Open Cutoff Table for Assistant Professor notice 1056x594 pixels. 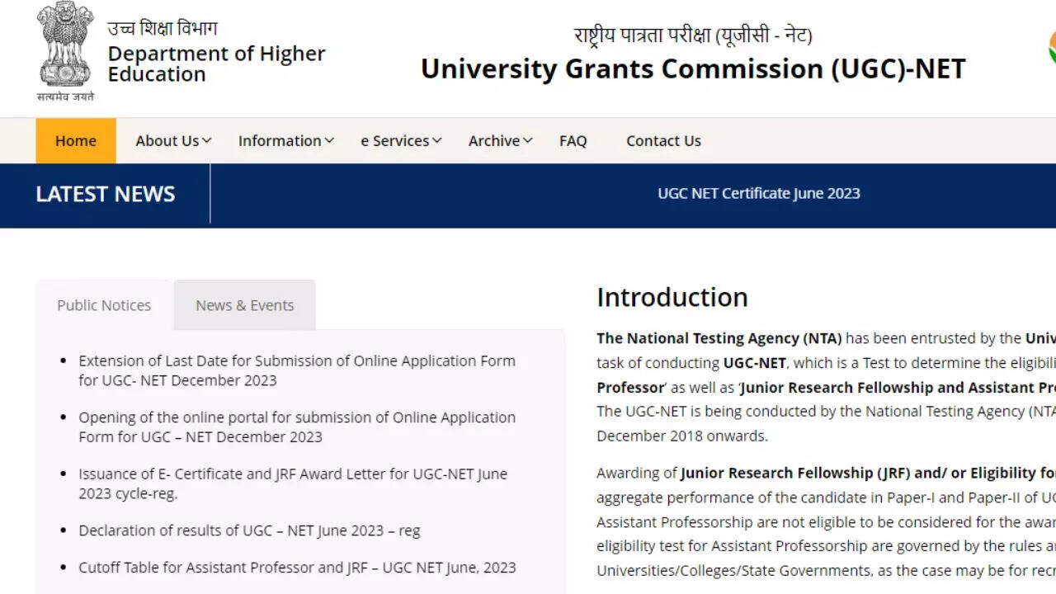pos(297,568)
